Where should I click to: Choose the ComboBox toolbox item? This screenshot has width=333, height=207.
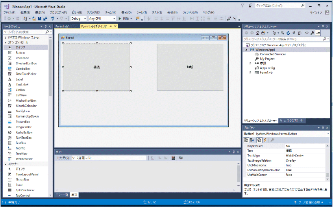click(x=23, y=69)
